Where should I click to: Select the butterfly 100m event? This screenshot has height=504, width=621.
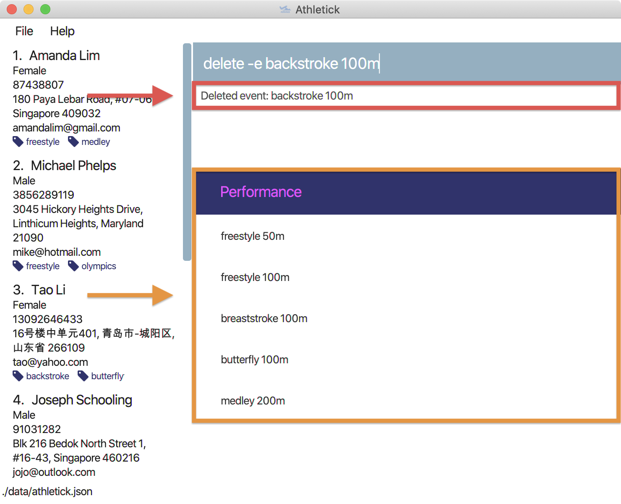coord(406,360)
